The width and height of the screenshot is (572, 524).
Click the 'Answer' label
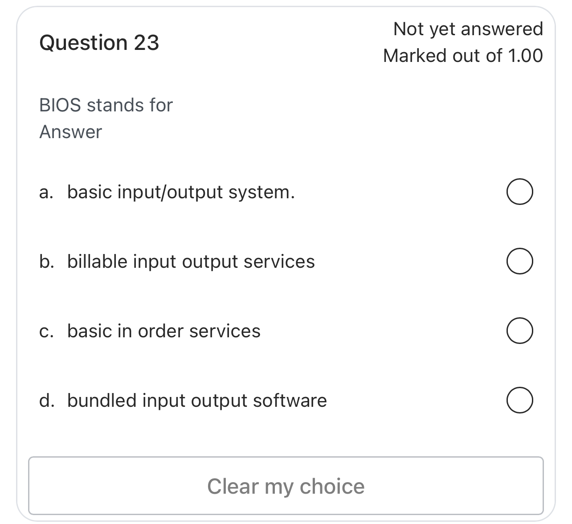coord(70,131)
